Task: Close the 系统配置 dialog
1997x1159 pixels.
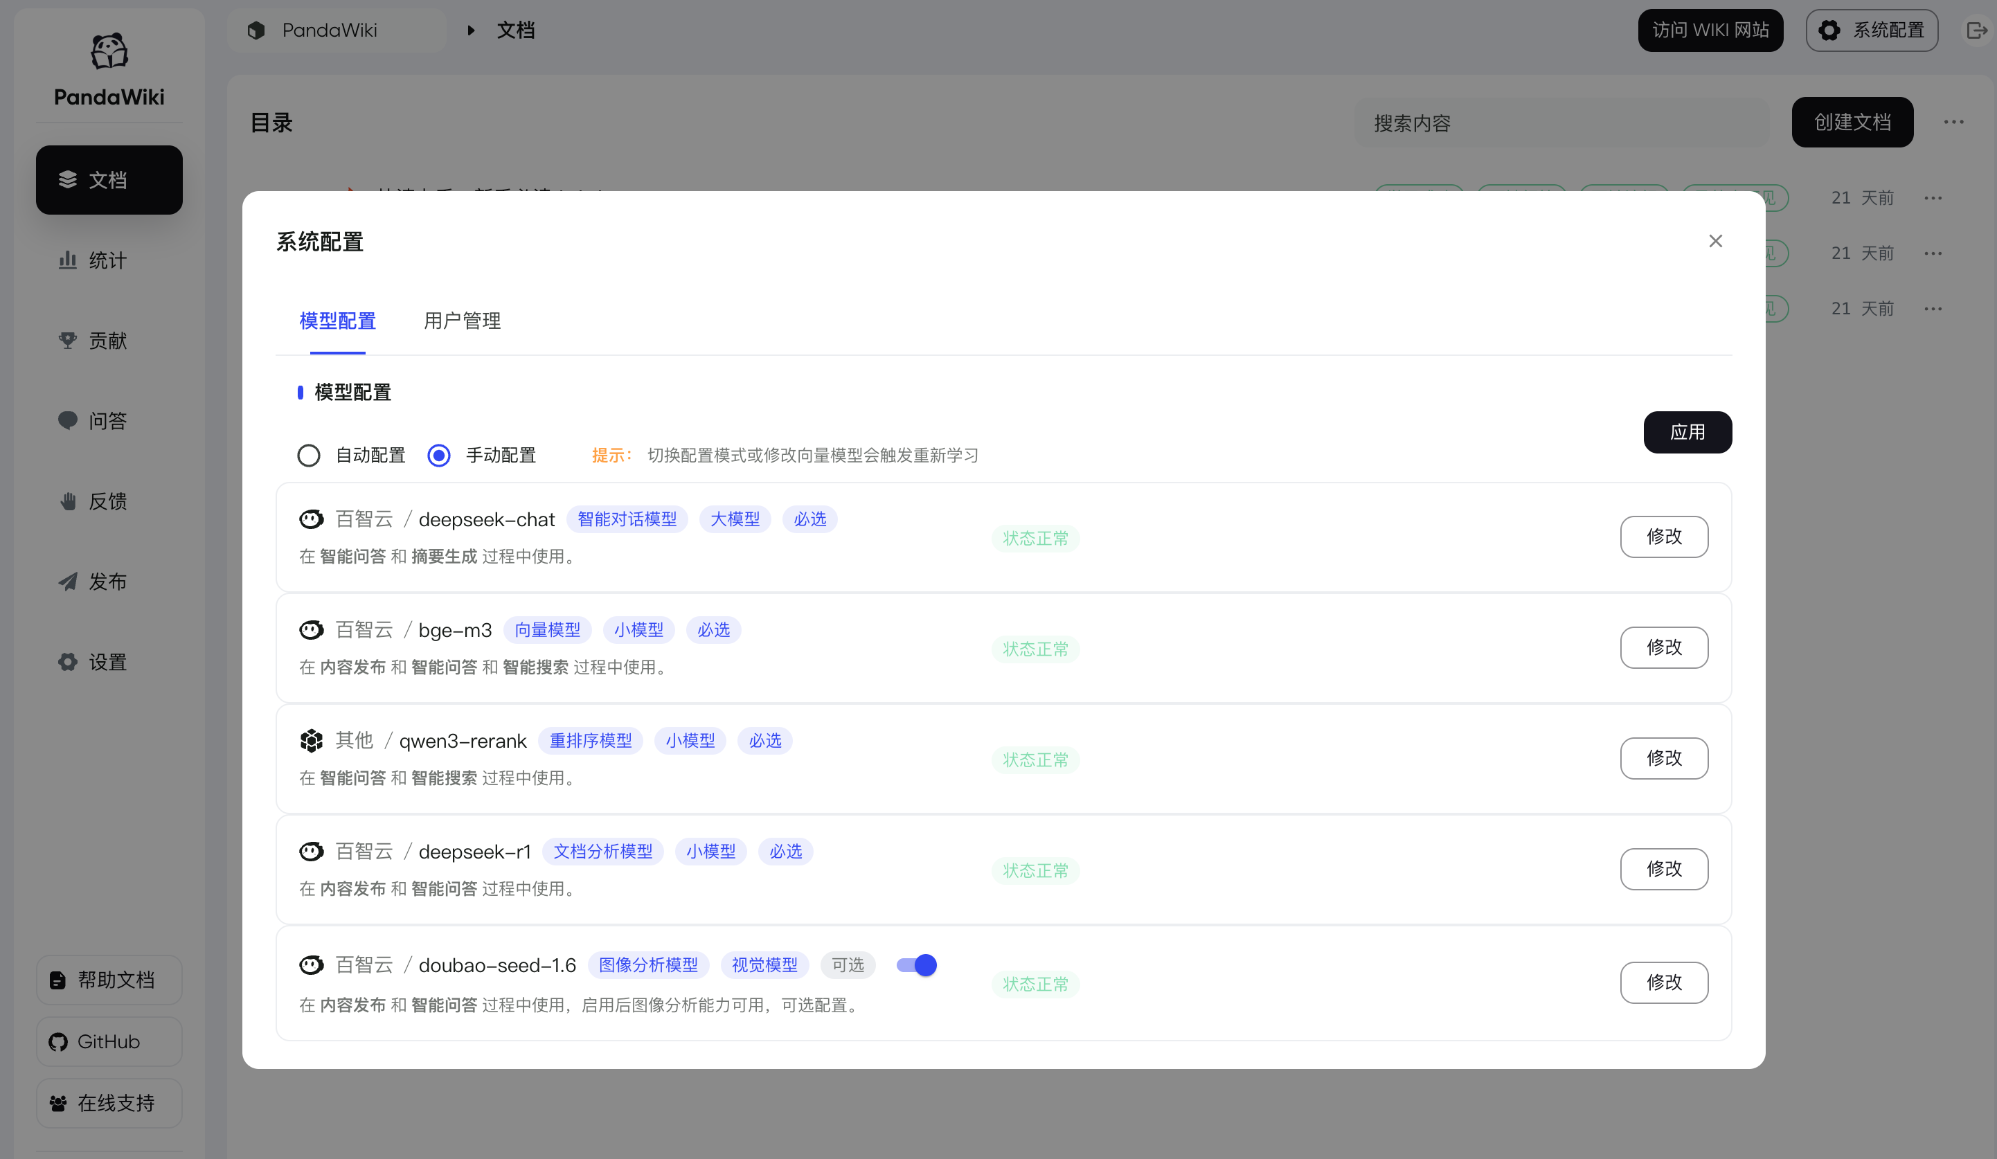Action: click(x=1715, y=241)
